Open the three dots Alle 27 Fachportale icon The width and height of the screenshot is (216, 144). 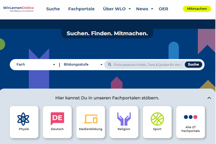[x=190, y=117]
